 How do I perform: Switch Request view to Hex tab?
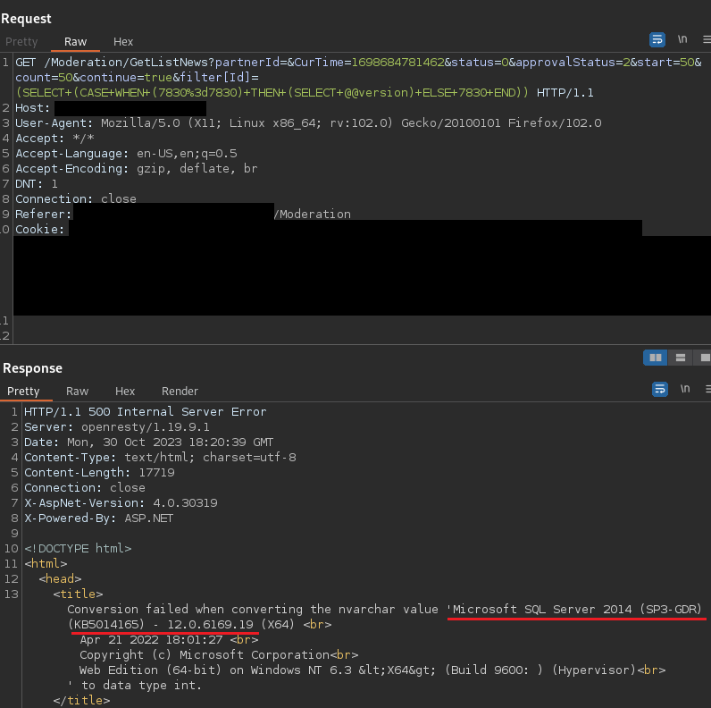pyautogui.click(x=123, y=42)
